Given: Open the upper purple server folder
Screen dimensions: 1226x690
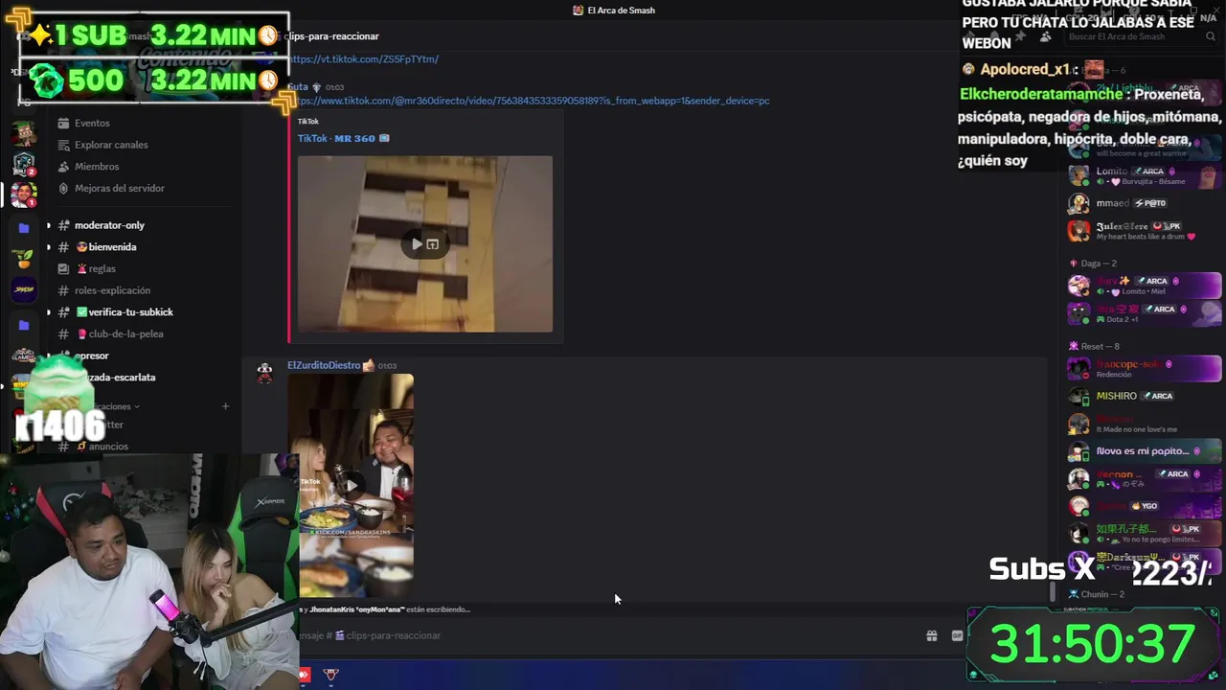Looking at the screenshot, I should click(24, 228).
